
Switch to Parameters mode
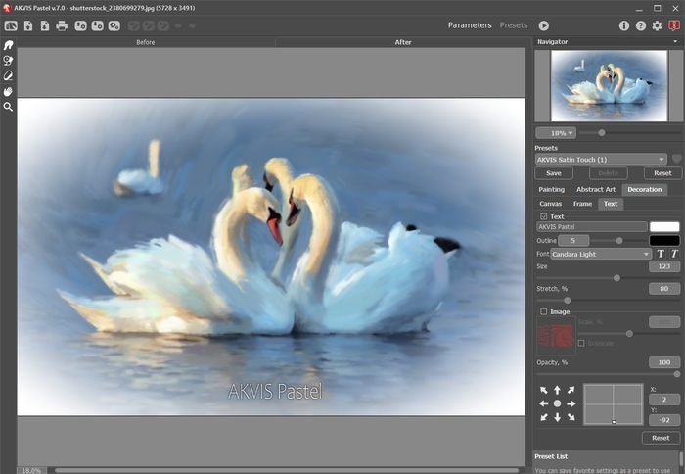tap(470, 25)
